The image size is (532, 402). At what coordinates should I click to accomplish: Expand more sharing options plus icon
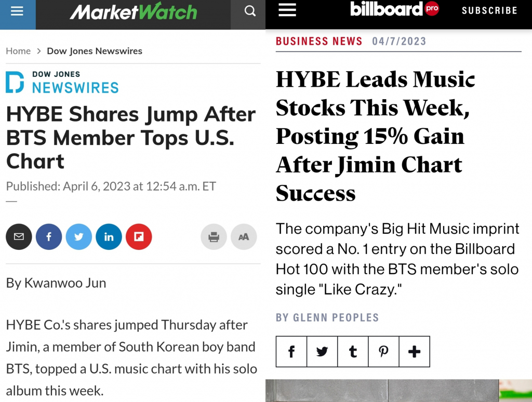tap(414, 352)
